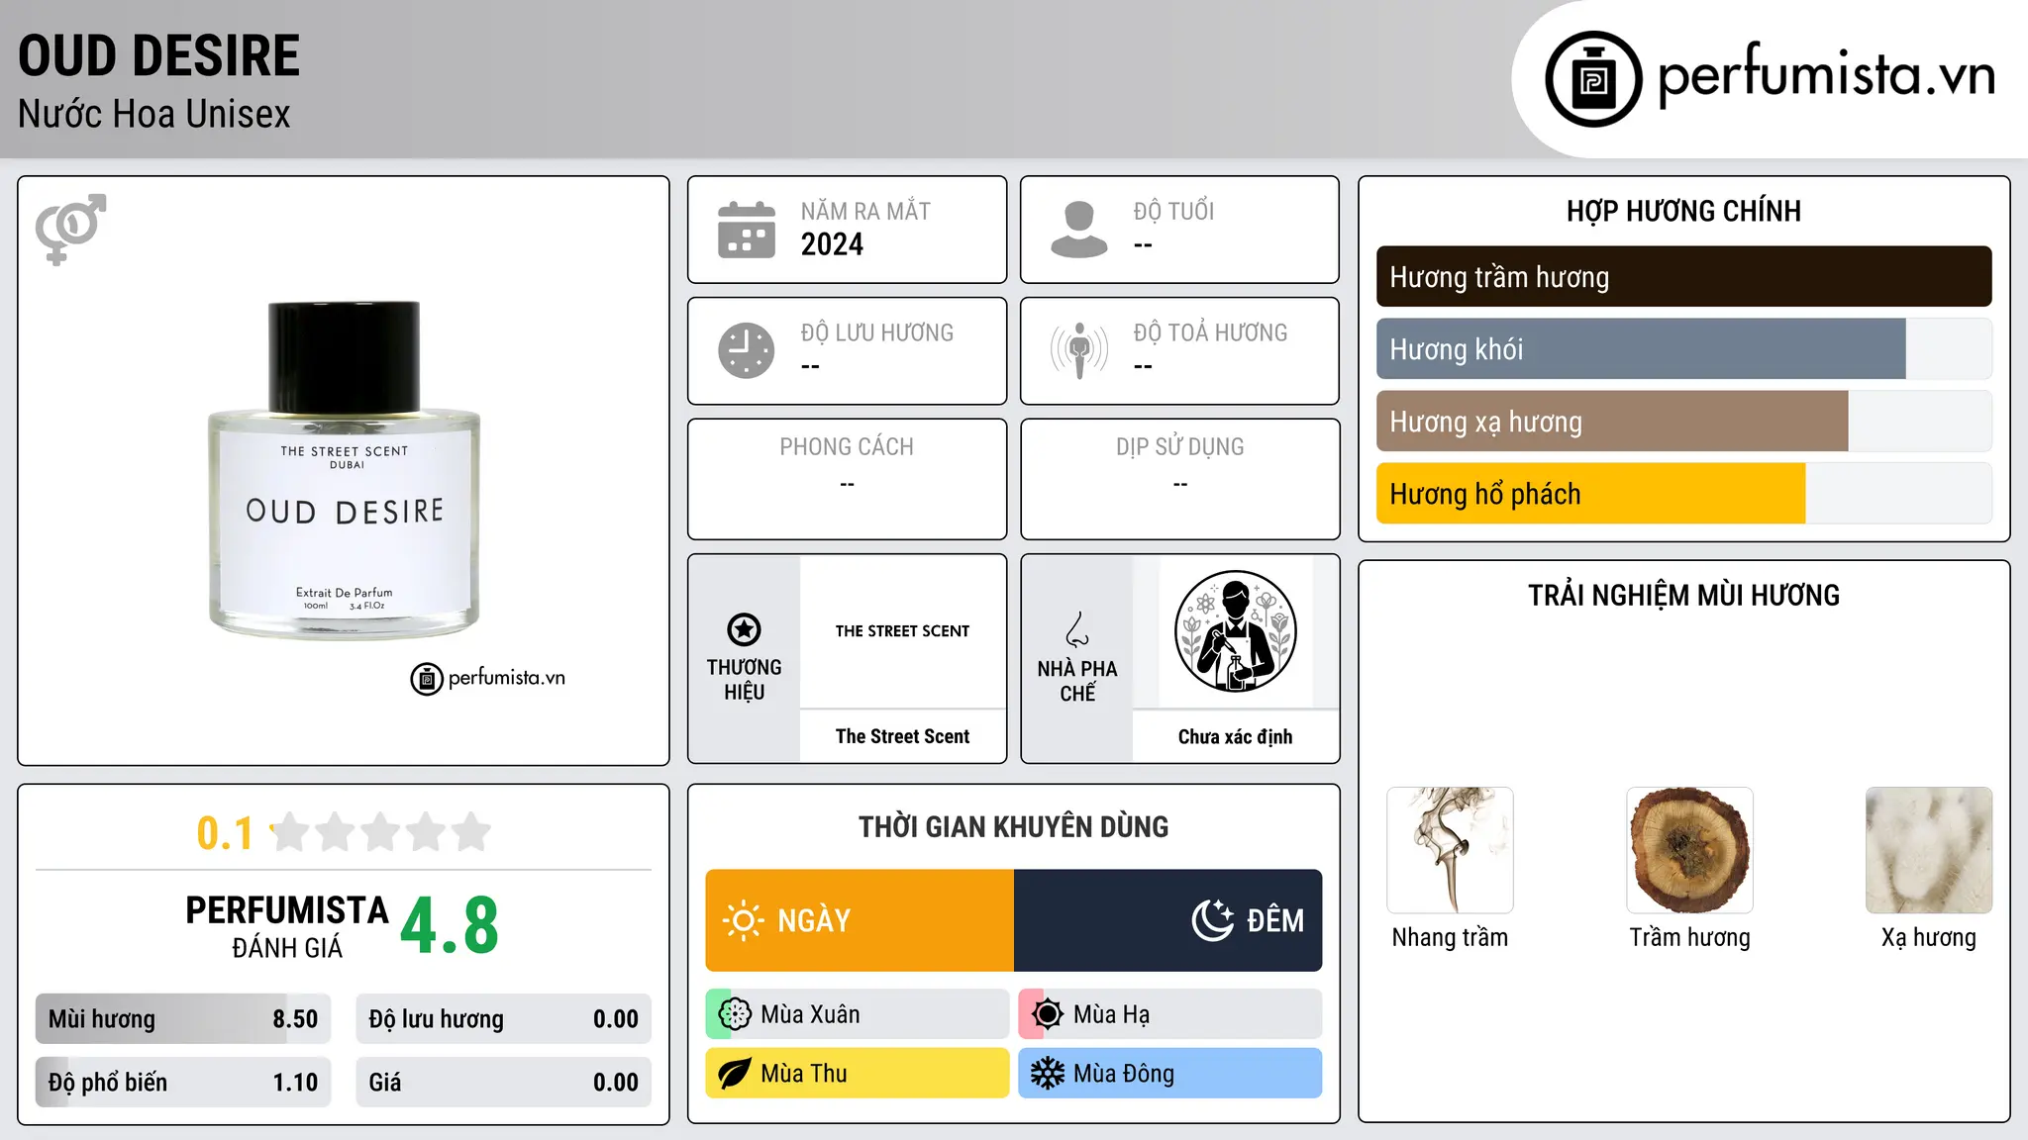Click the THỜI GIAN KHUYÊN DÙNG heading
The width and height of the screenshot is (2028, 1140).
click(x=1013, y=826)
